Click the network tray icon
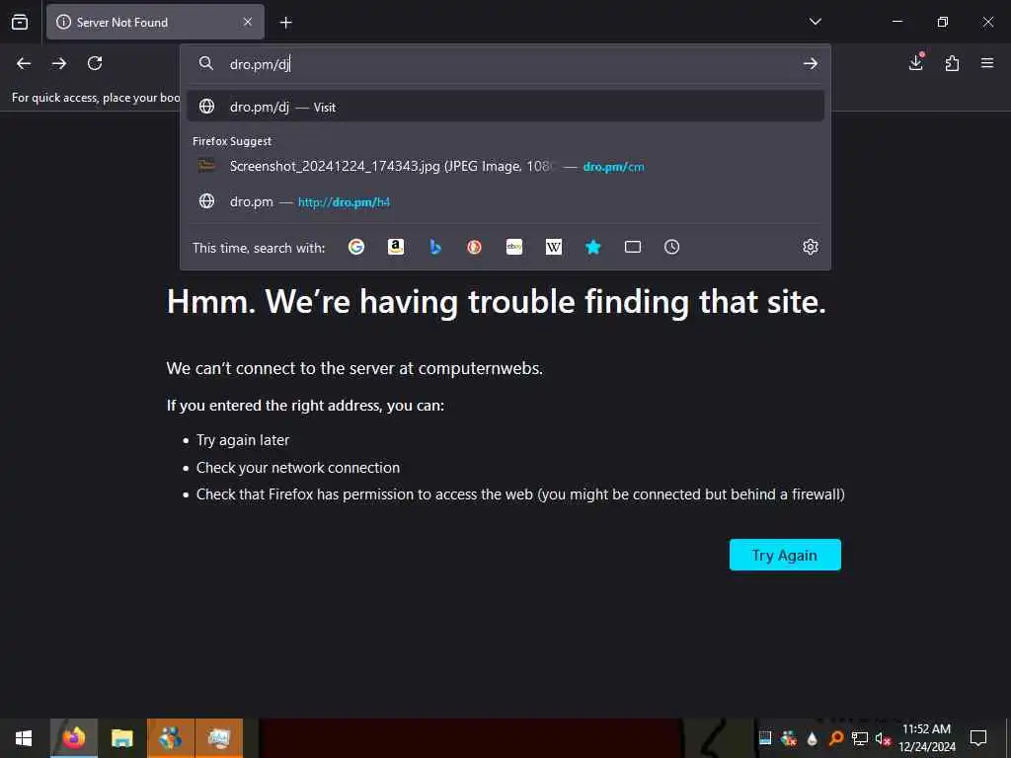 click(x=859, y=738)
